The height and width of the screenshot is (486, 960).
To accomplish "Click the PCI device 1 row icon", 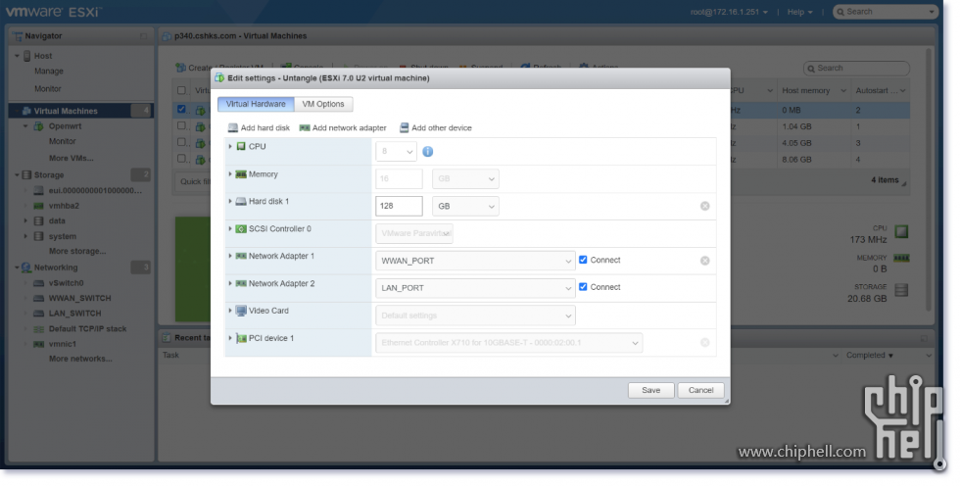I will coord(241,338).
